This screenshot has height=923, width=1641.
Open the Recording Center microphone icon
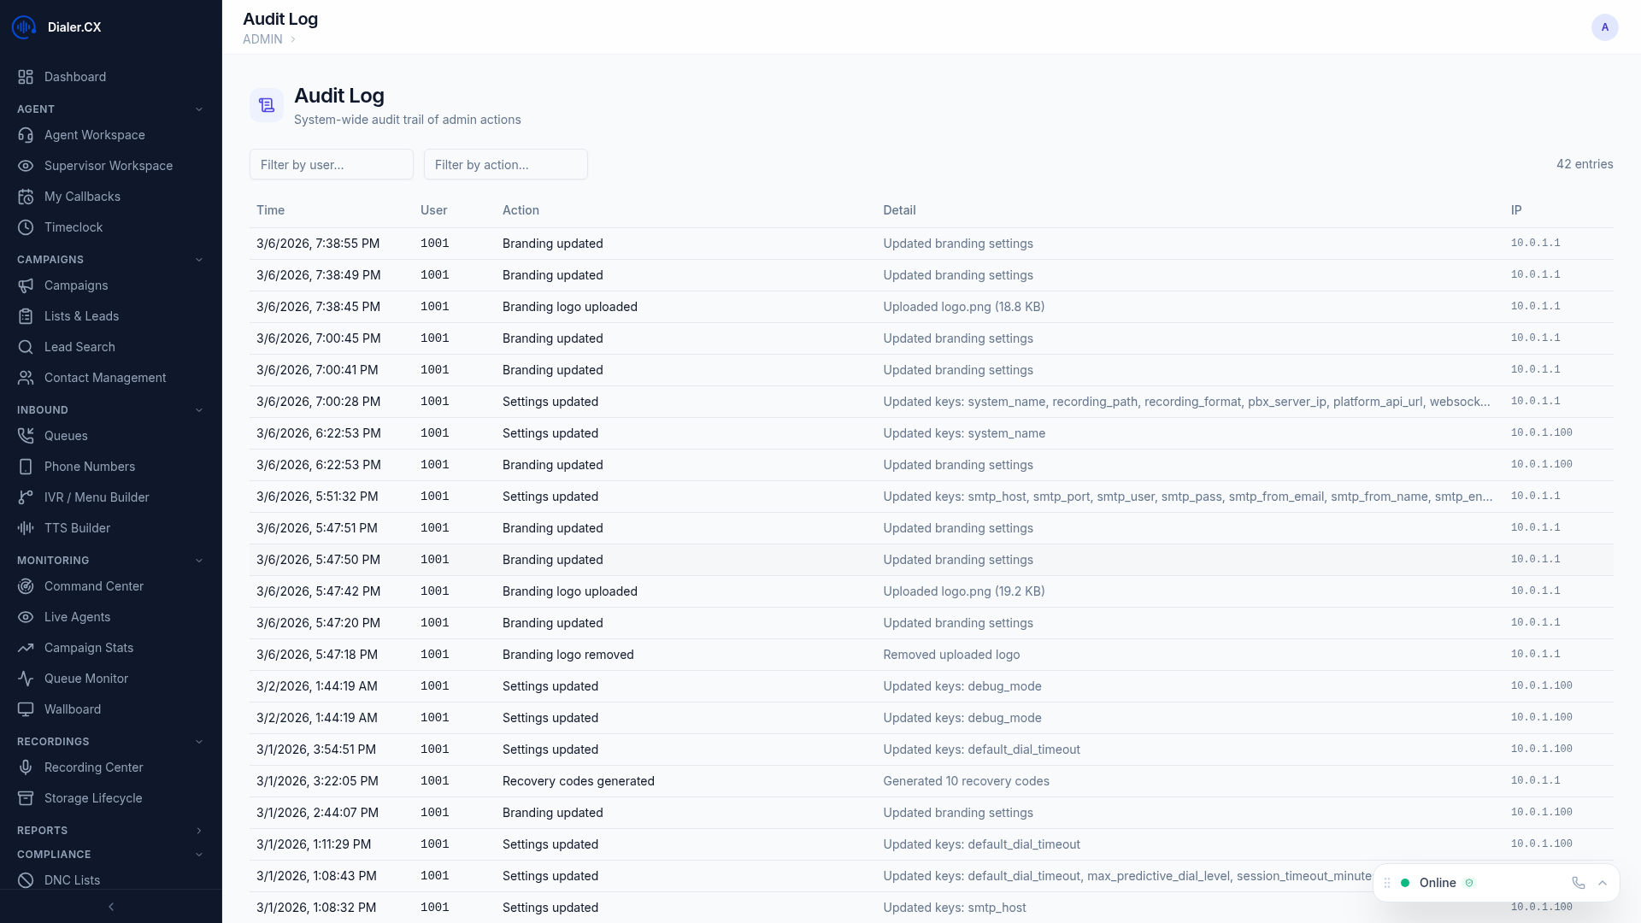tap(26, 767)
